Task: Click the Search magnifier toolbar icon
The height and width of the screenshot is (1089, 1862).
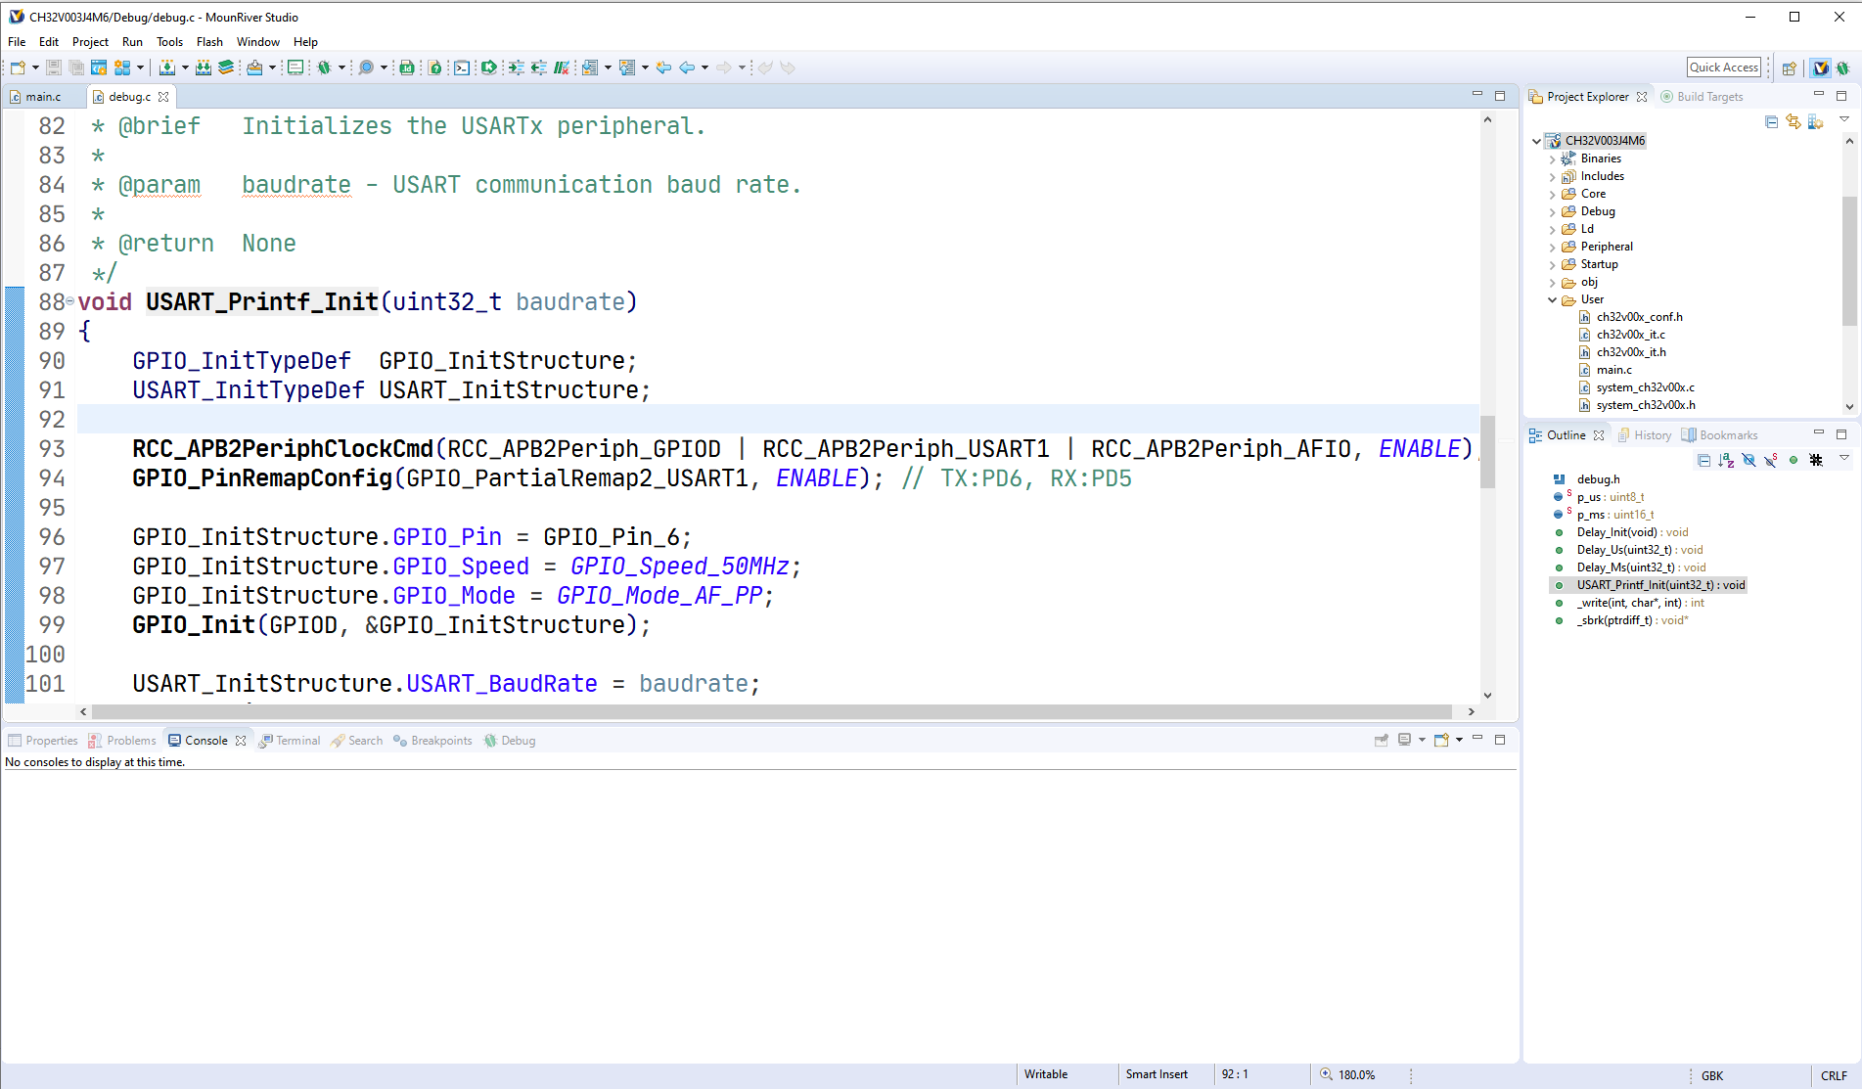Action: pos(366,68)
